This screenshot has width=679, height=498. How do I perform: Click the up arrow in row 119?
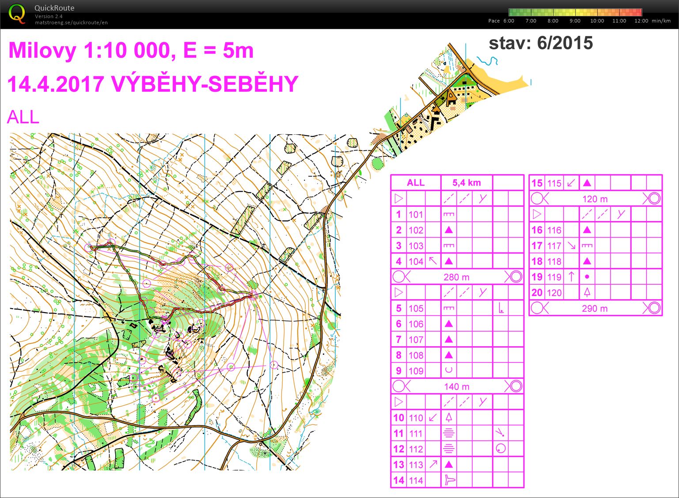pos(571,277)
